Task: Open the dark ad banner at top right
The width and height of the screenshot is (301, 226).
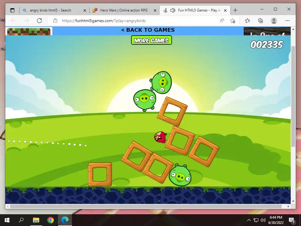Action: point(267,31)
